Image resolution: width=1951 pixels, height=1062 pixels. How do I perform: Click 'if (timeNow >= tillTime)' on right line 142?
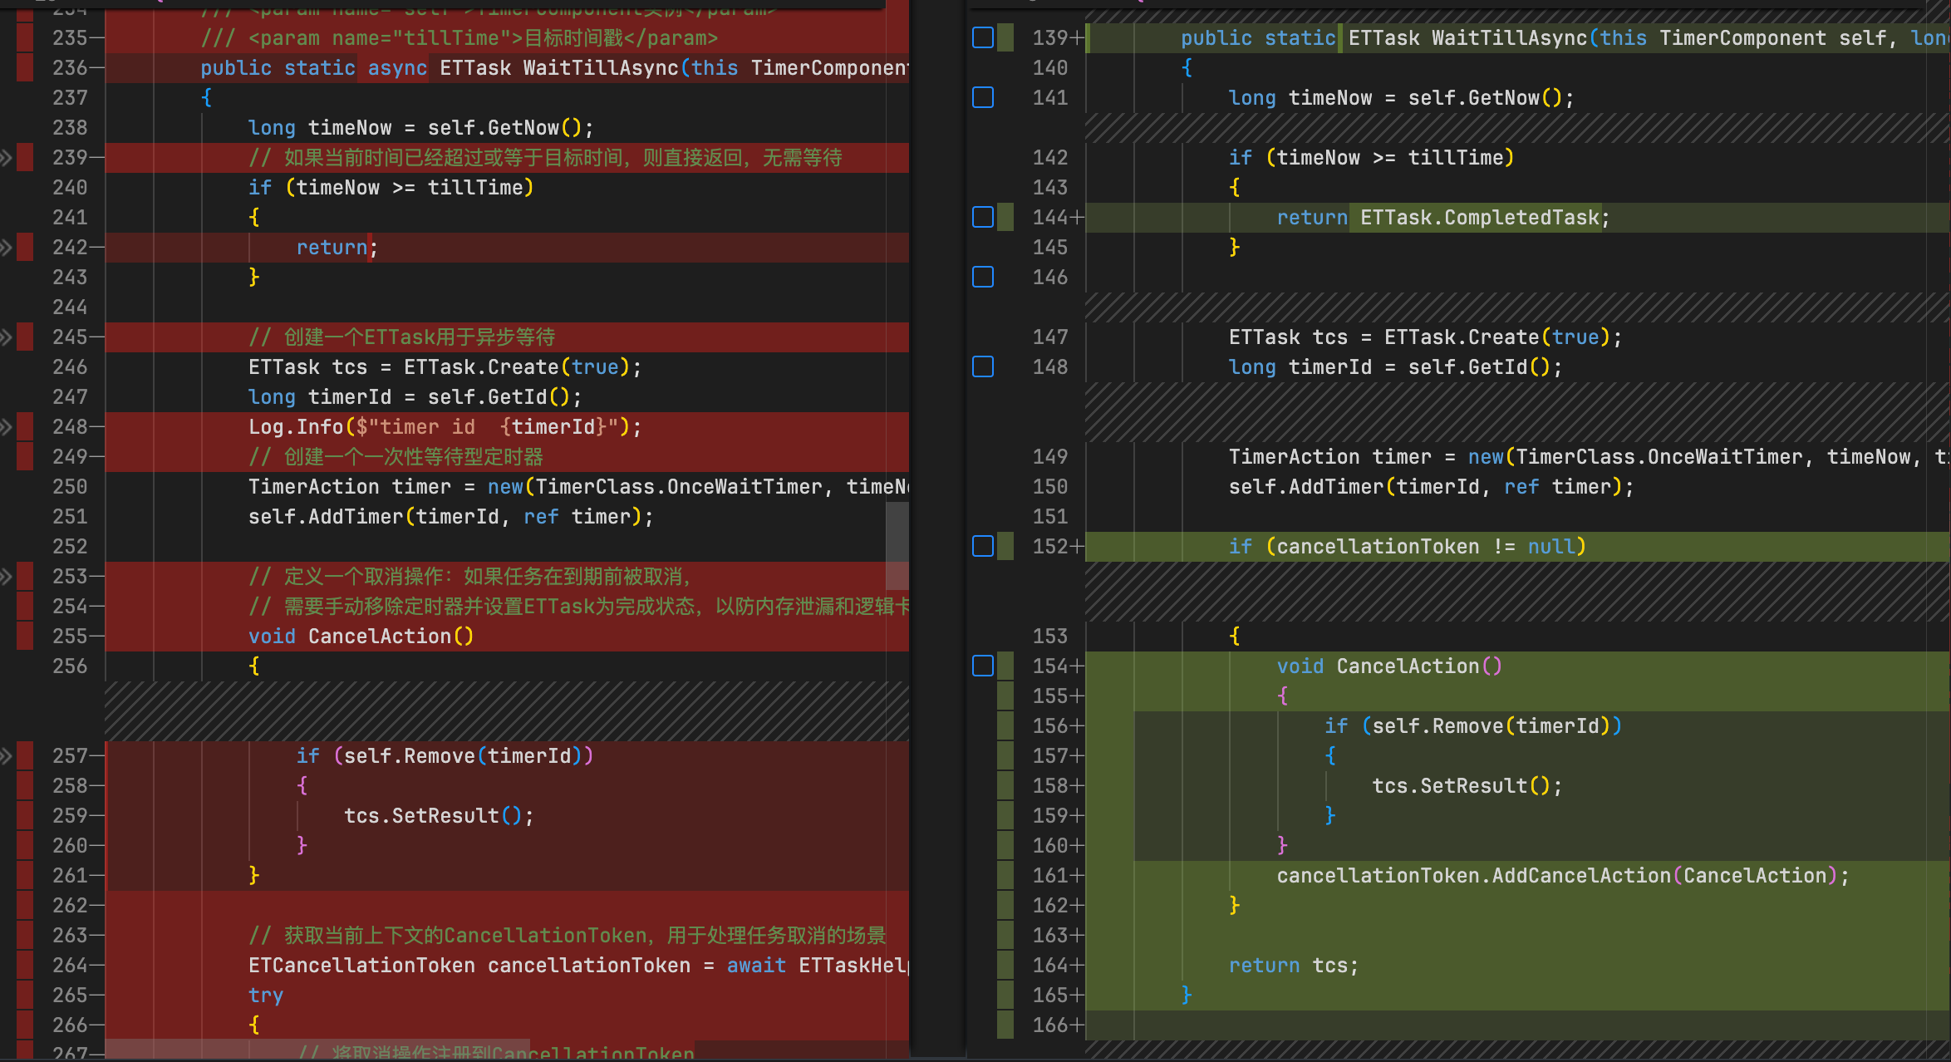[1372, 158]
